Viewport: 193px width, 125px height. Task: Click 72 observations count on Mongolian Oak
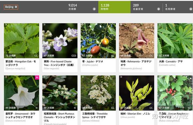click(x=10, y=56)
